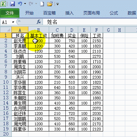Expand the Undo history dropdown arrow
Screen dimensions: 137x137
click(x=25, y=4)
